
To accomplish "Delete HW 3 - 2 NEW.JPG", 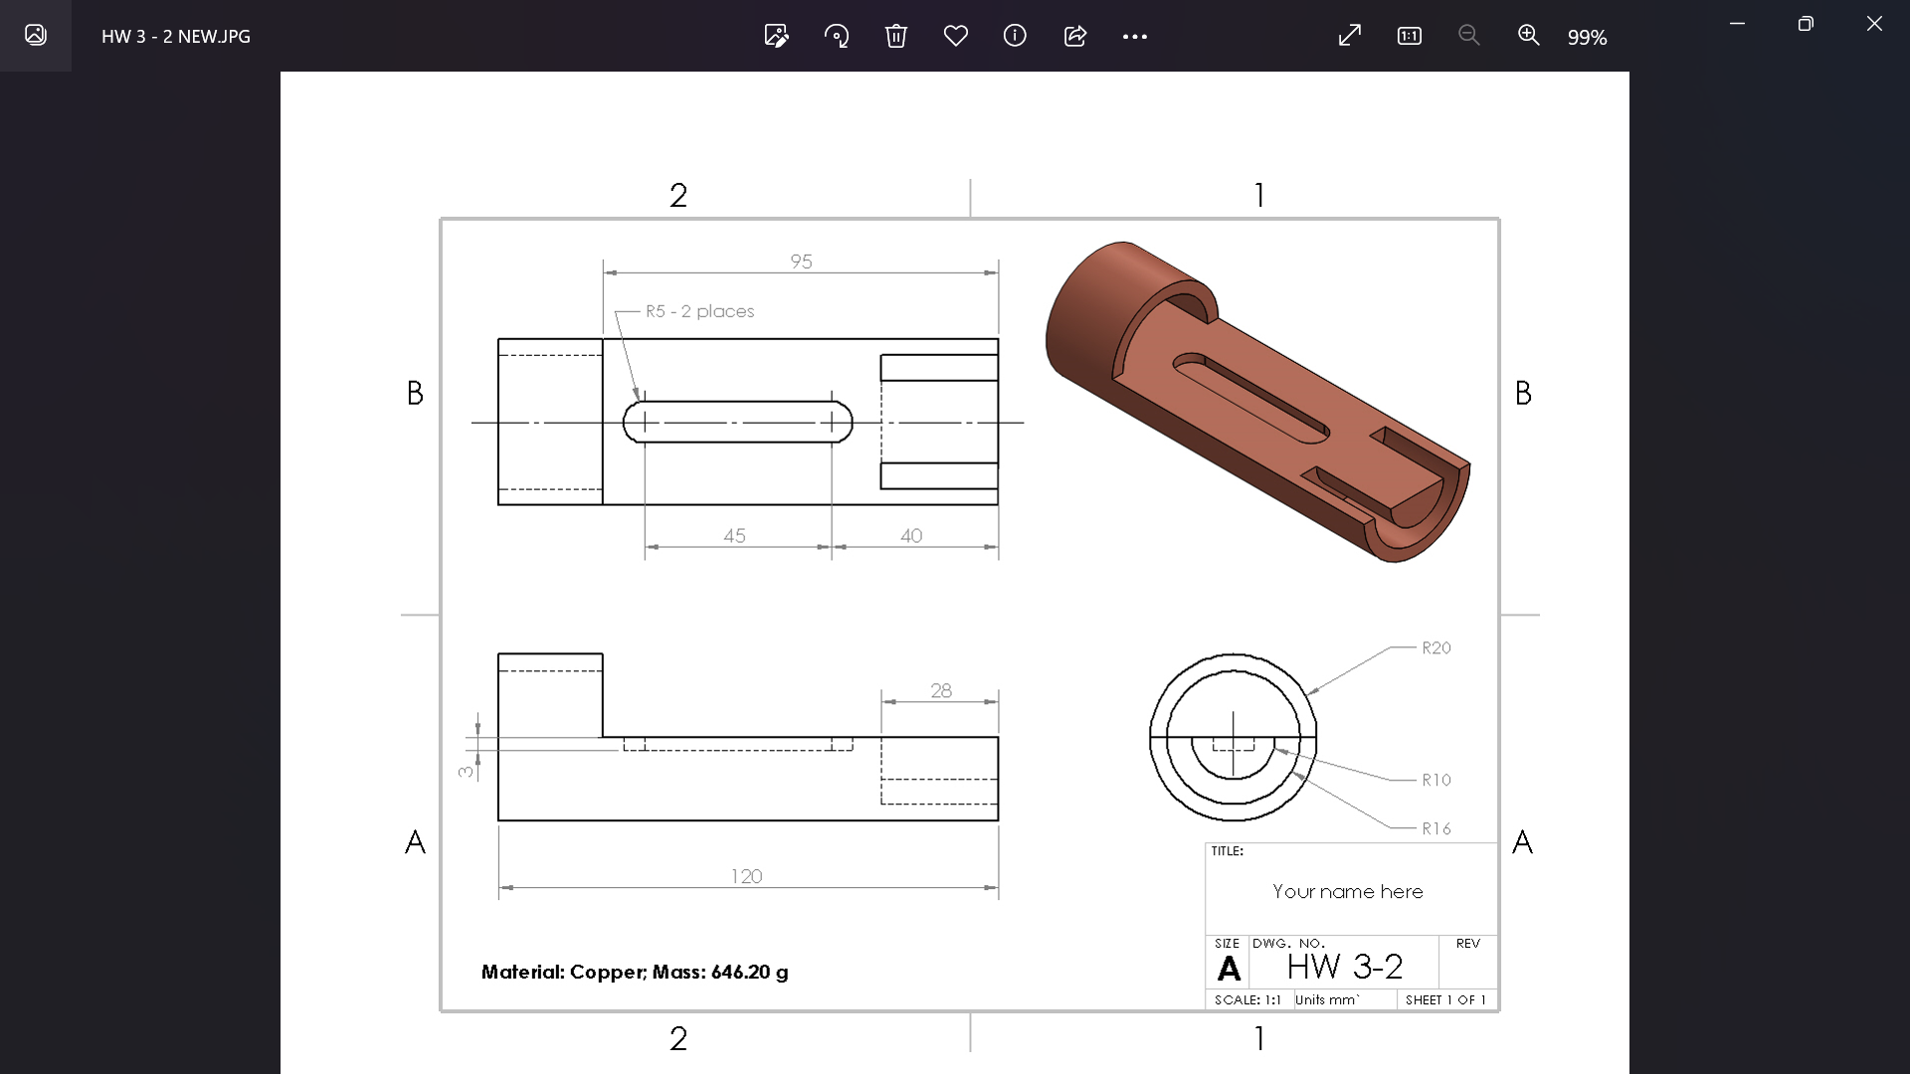I will pyautogui.click(x=896, y=36).
